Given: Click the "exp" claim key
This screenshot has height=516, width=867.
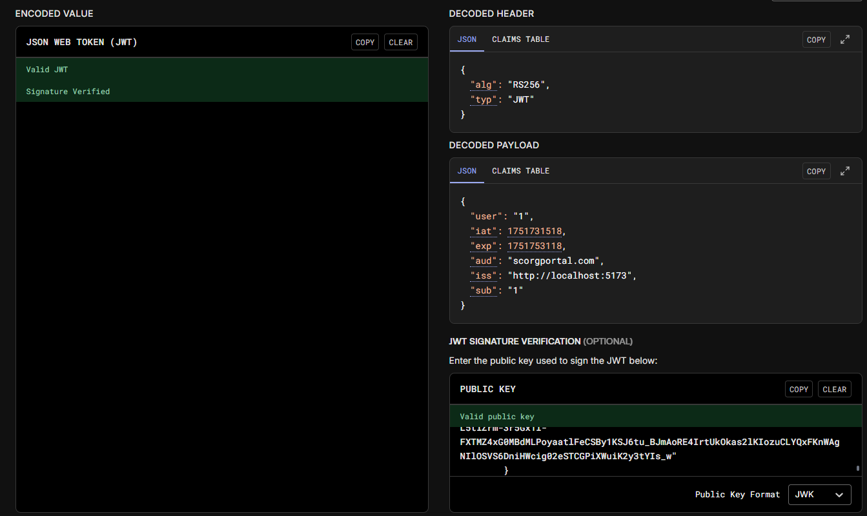Looking at the screenshot, I should coord(484,246).
